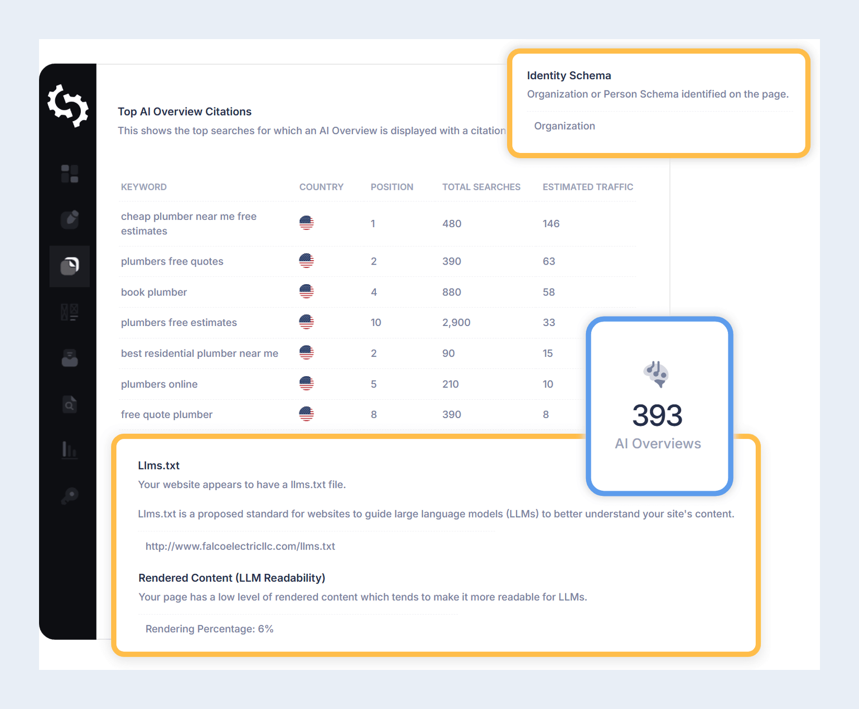
Task: Sort by the TOTAL SEARCHES column header
Action: pos(481,187)
